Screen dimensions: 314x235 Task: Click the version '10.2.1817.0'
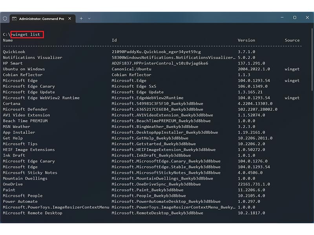click(252, 213)
